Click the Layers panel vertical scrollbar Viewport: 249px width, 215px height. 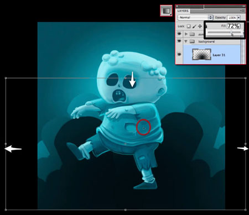[243, 51]
